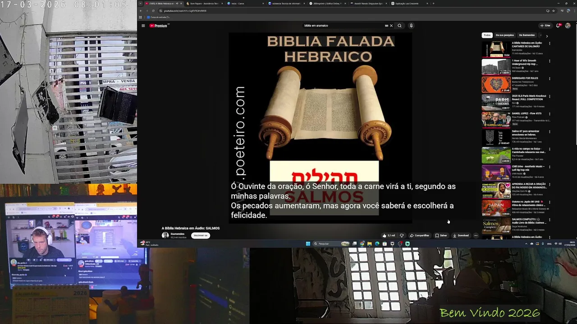Select the 'De ibamendes' filter chip

527,35
